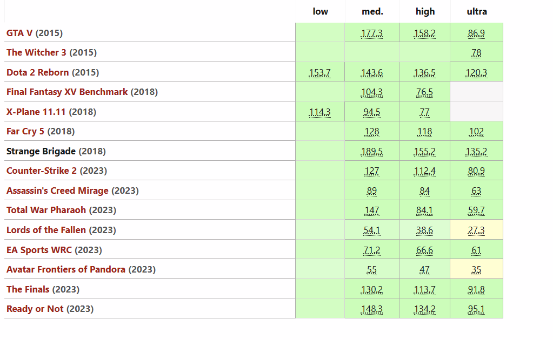Open The Witcher 3 benchmark link

pos(36,52)
